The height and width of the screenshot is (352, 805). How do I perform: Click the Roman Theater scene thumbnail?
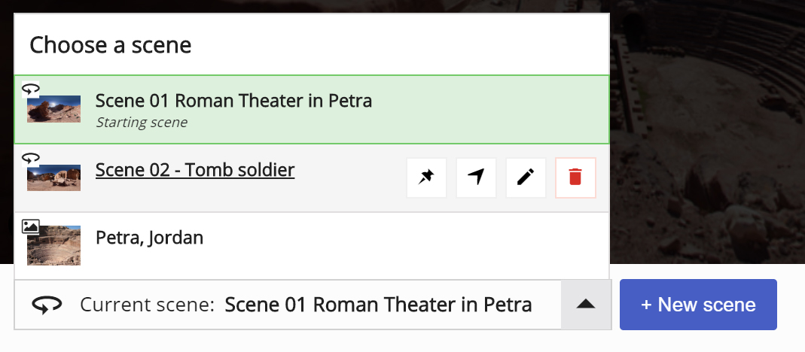click(x=54, y=109)
